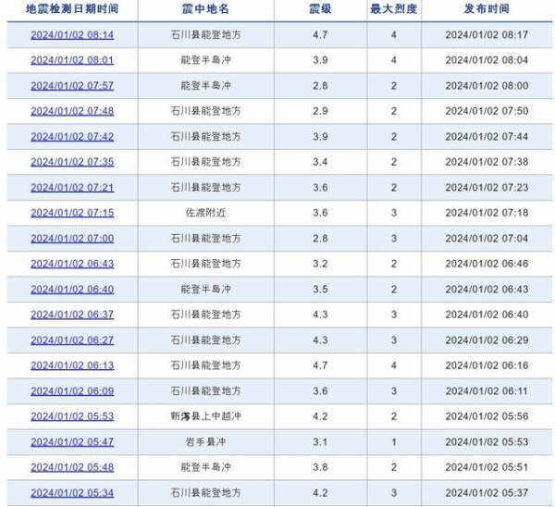Viewport: 555px width, 507px height.
Task: Open the 2024/01/02 07:35 earthquake entry
Action: pos(72,162)
